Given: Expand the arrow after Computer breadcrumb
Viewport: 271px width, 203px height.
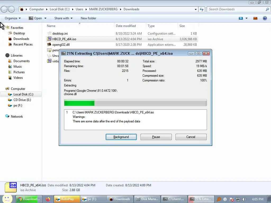Looking at the screenshot, I should click(47, 9).
